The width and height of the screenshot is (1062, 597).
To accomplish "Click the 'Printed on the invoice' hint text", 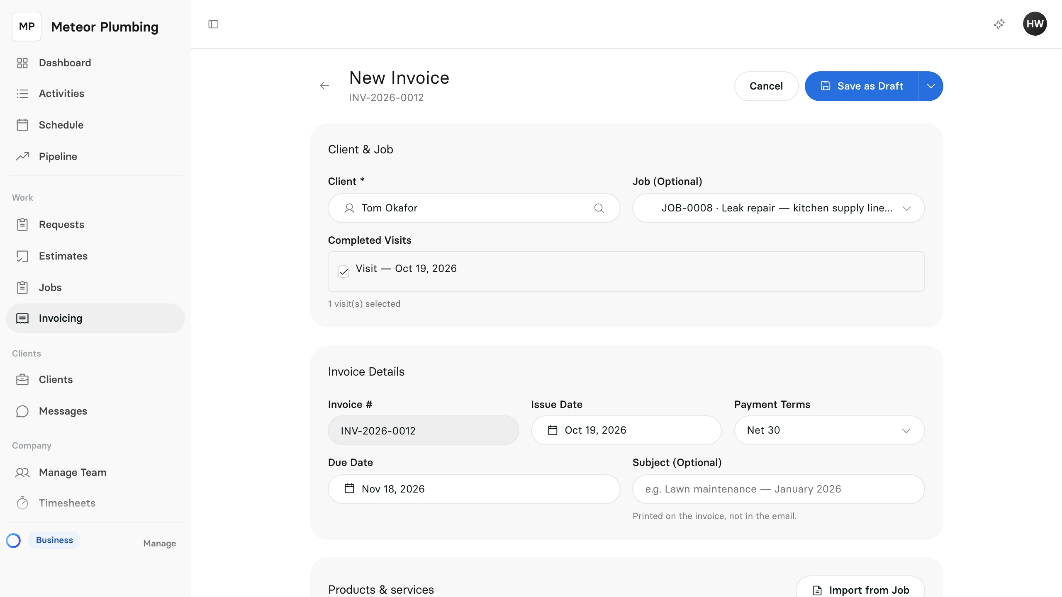I will coord(714,516).
